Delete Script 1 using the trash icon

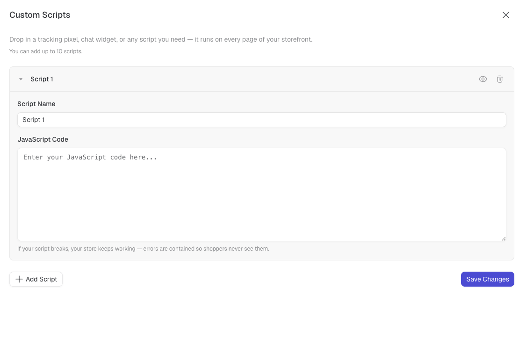(x=499, y=79)
